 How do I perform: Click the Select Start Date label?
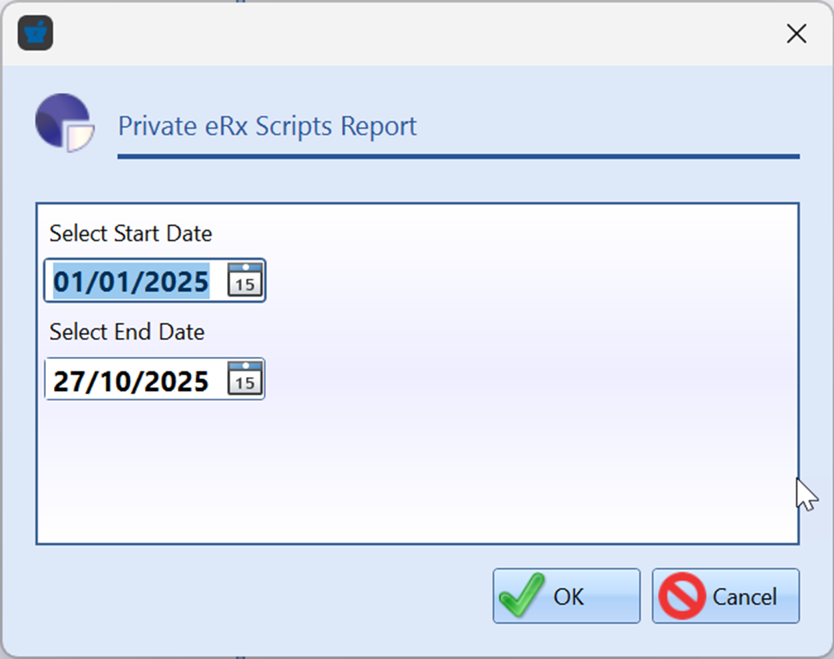130,233
